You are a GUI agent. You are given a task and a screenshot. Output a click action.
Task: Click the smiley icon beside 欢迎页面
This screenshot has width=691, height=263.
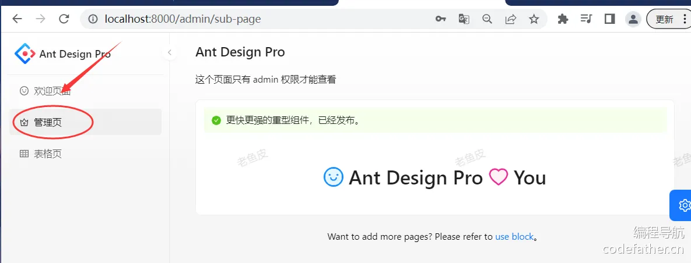tap(24, 91)
